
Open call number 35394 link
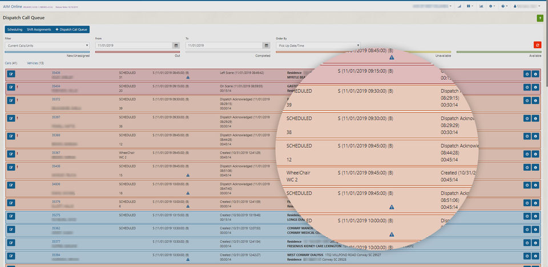tap(56, 255)
